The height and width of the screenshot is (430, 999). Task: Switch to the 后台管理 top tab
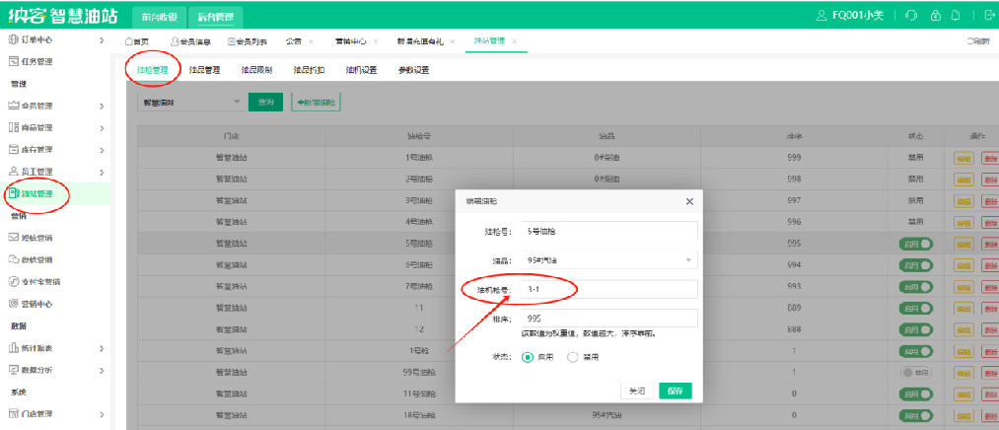point(214,16)
